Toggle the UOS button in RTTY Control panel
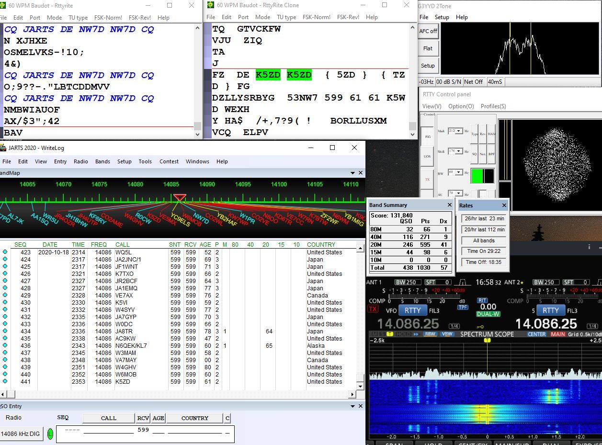 click(427, 157)
